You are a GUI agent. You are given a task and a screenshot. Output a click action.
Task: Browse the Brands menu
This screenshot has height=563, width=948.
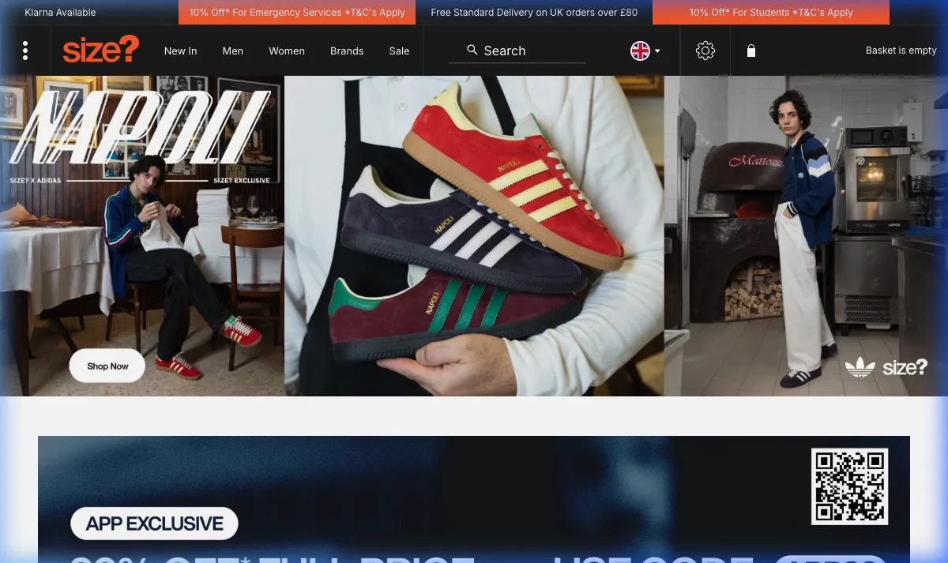(x=346, y=51)
